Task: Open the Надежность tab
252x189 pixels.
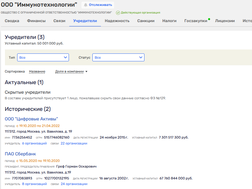Action: tap(117, 21)
